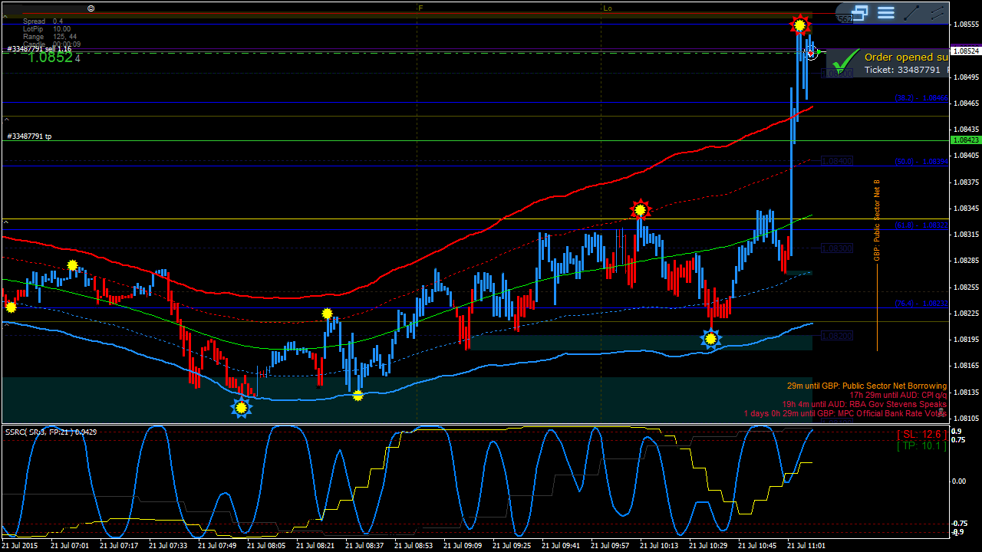The height and width of the screenshot is (552, 982).
Task: Click the 1.08200 round-number price box
Action: [837, 336]
